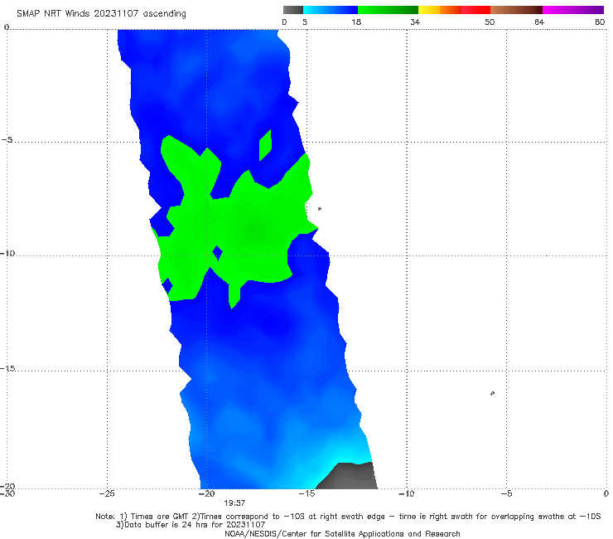Click the latitude axis label "-5"
Viewport: 613px width, 539px height.
(x=7, y=139)
